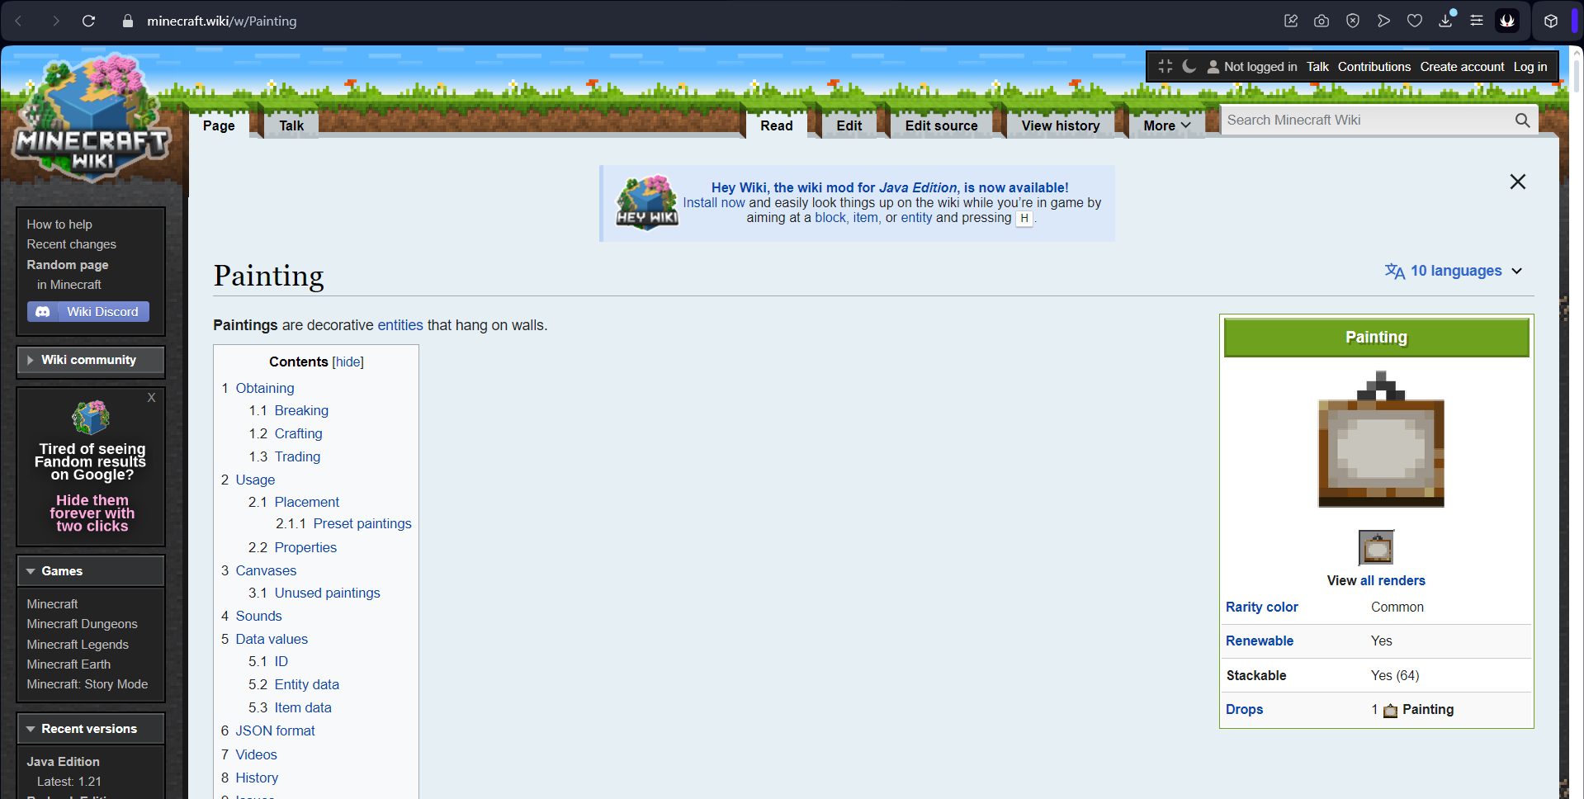Screen dimensions: 1584x799
Task: Click the search magnifier icon
Action: click(1522, 121)
